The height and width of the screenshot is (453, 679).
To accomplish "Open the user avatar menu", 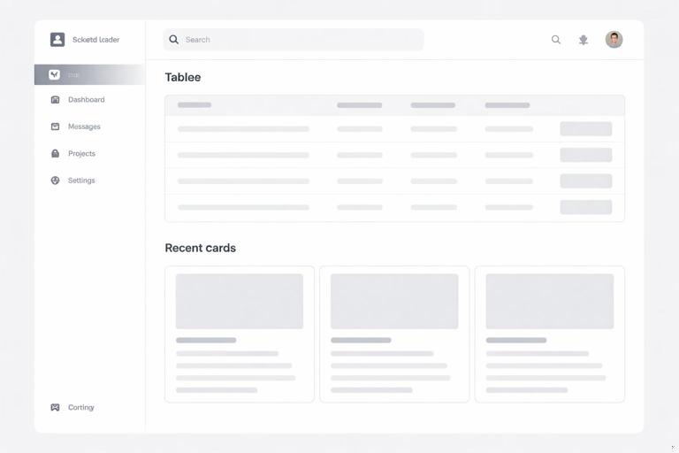I will (x=614, y=40).
